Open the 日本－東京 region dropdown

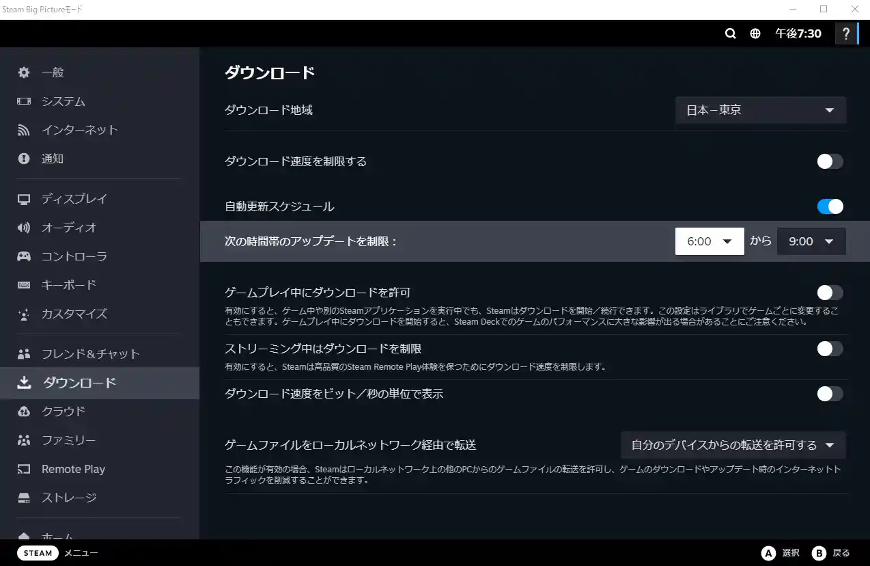coord(760,110)
